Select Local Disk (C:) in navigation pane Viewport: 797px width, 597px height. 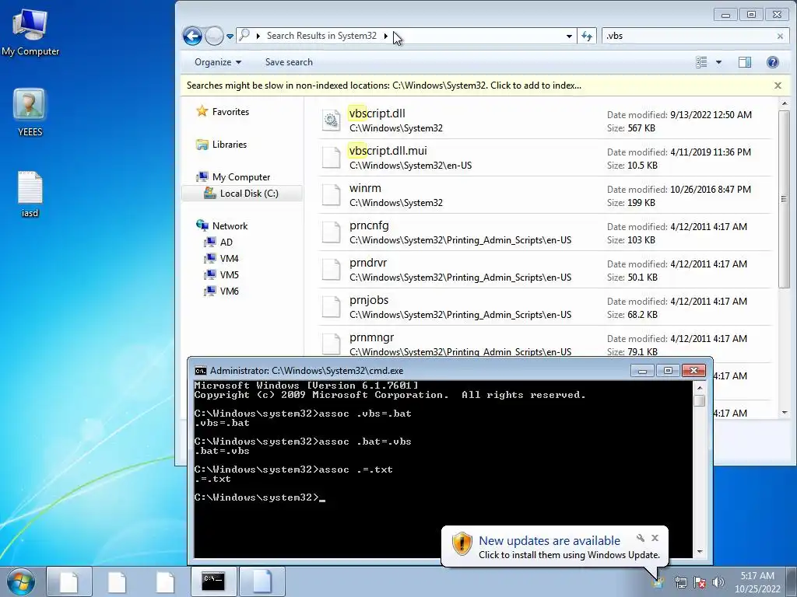[241, 194]
